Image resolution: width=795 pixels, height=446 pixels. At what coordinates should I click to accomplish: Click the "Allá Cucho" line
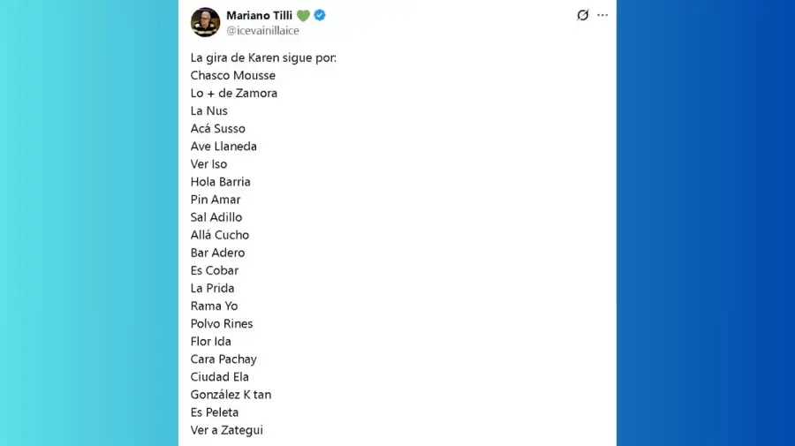[219, 235]
